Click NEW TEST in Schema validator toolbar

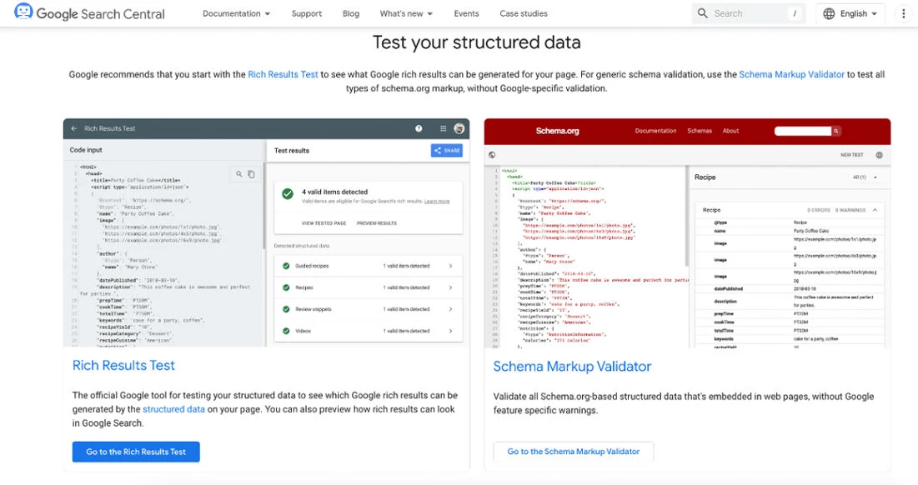852,155
